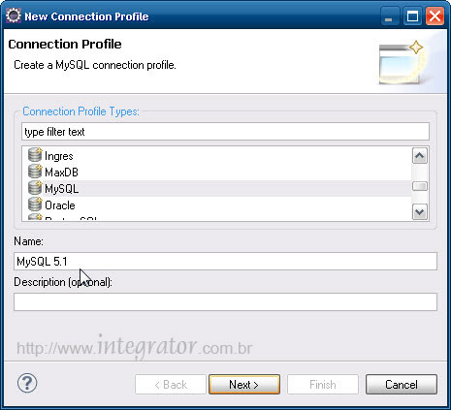Screen dimensions: 451x410
Task: Click the MaxDB database icon
Action: point(35,172)
